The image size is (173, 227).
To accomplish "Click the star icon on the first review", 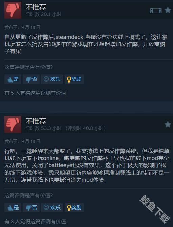I will 168,10.
